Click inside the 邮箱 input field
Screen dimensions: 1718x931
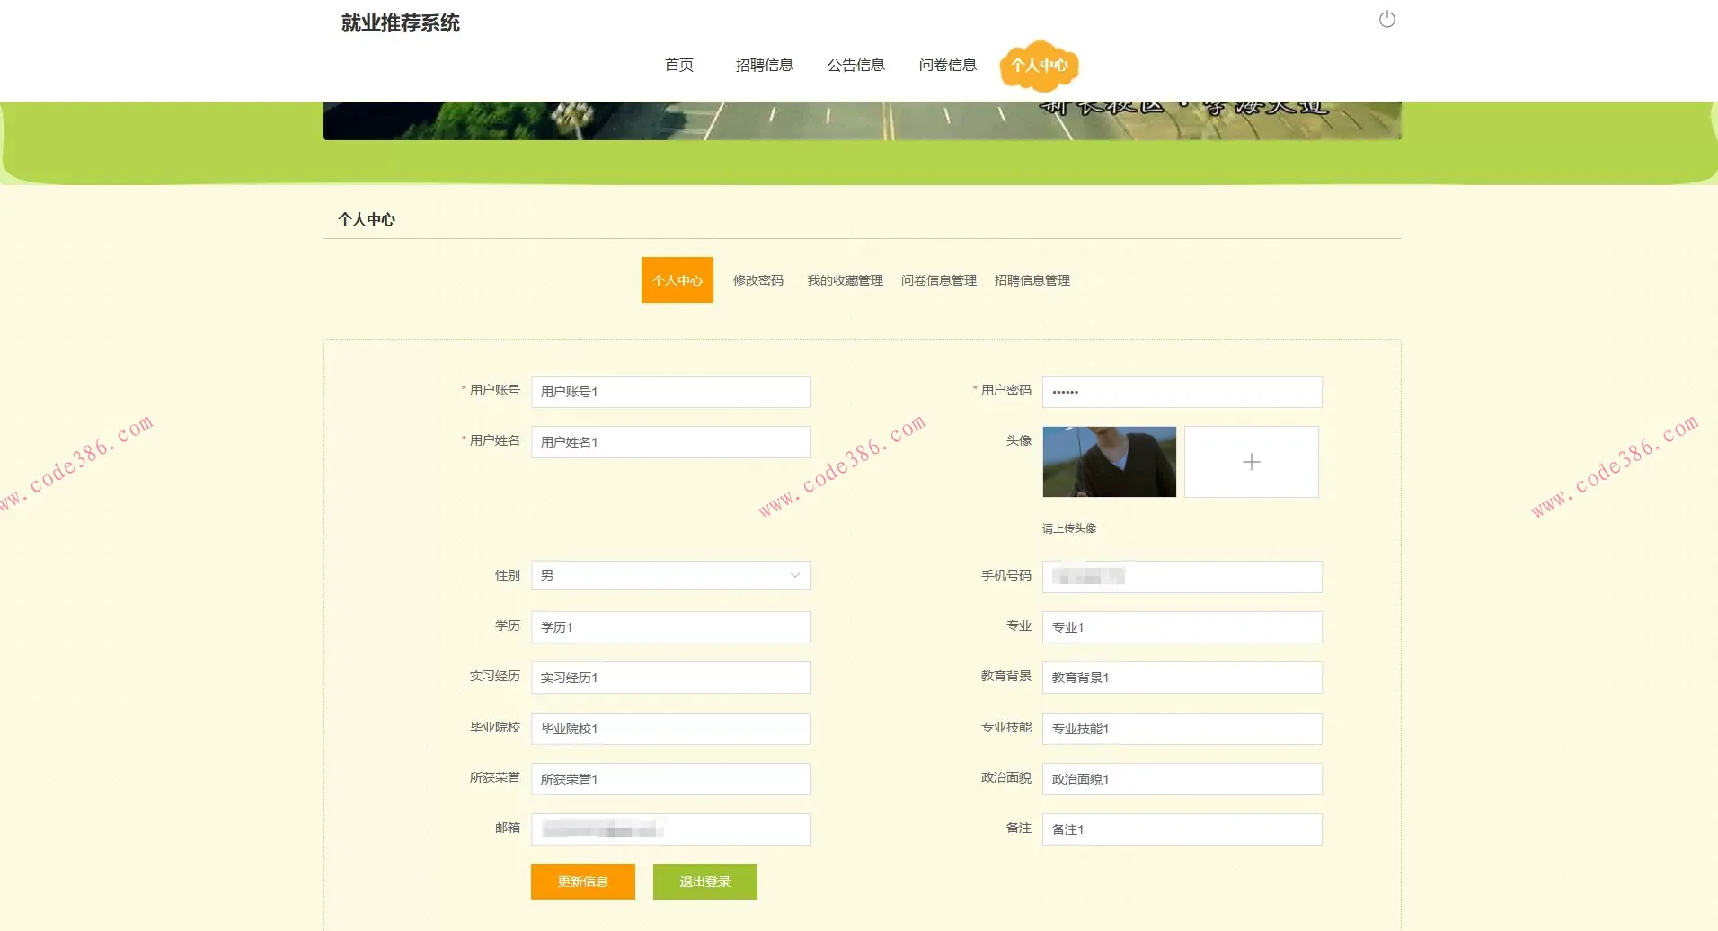click(x=670, y=829)
